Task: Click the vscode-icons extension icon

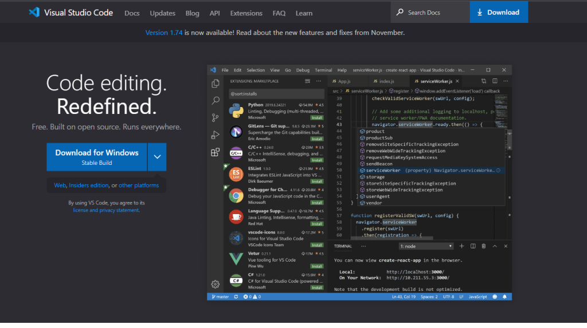Action: click(x=236, y=238)
